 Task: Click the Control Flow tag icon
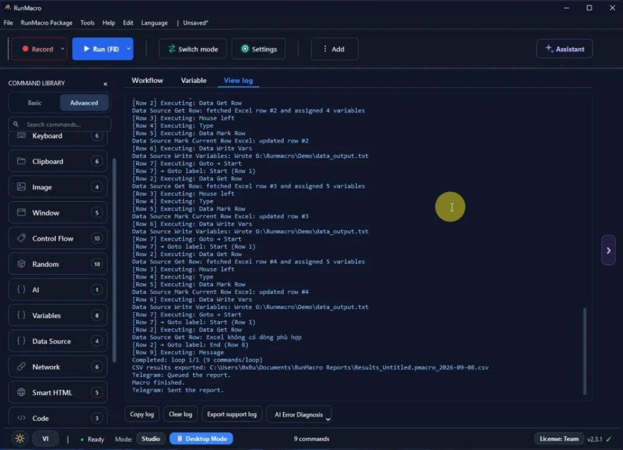[21, 238]
